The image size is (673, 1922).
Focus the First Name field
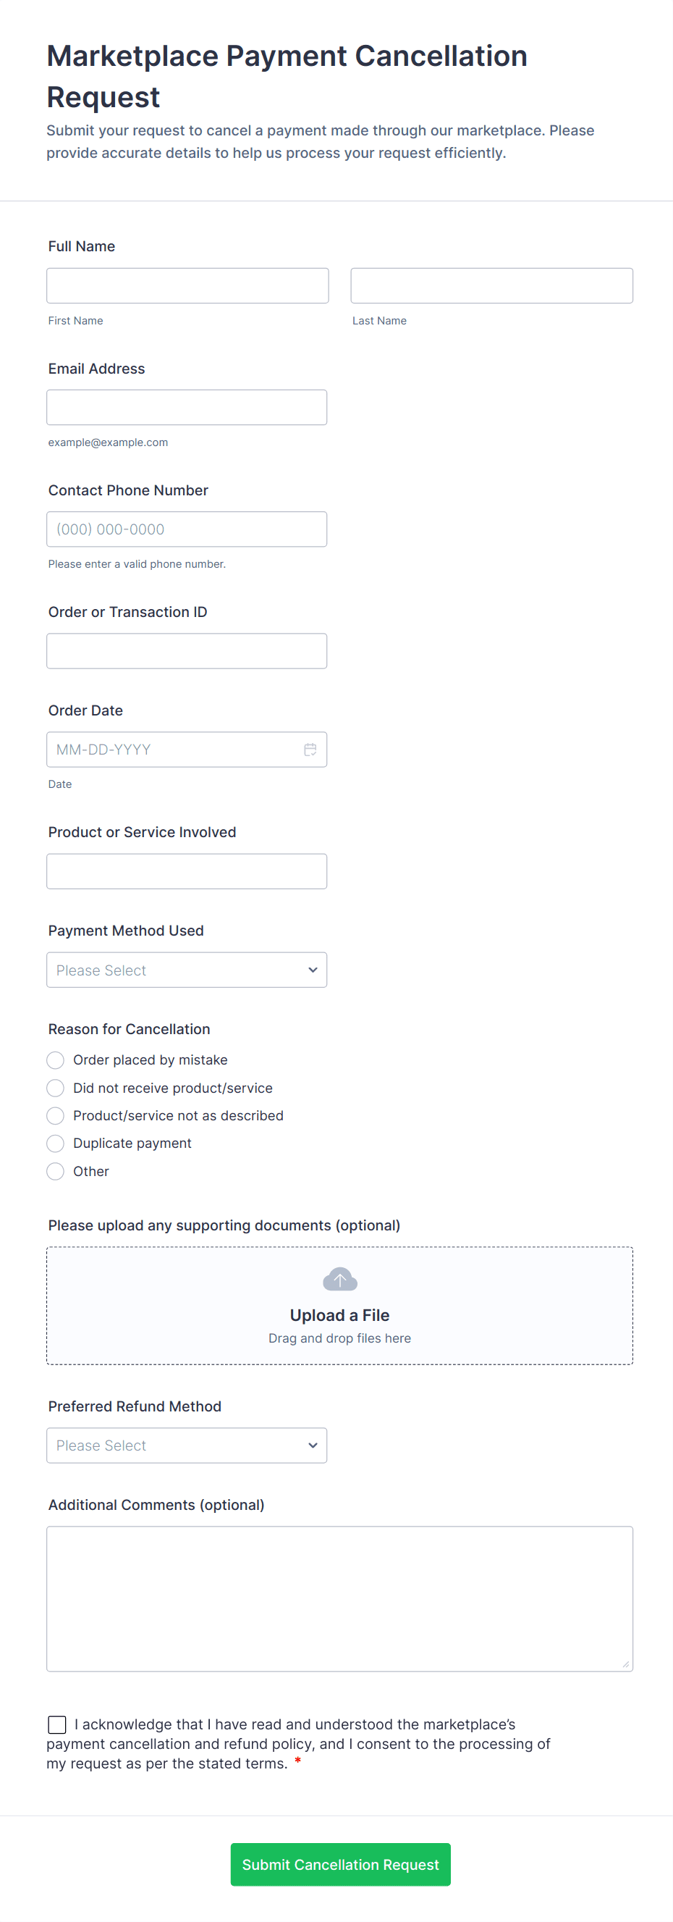(x=187, y=286)
